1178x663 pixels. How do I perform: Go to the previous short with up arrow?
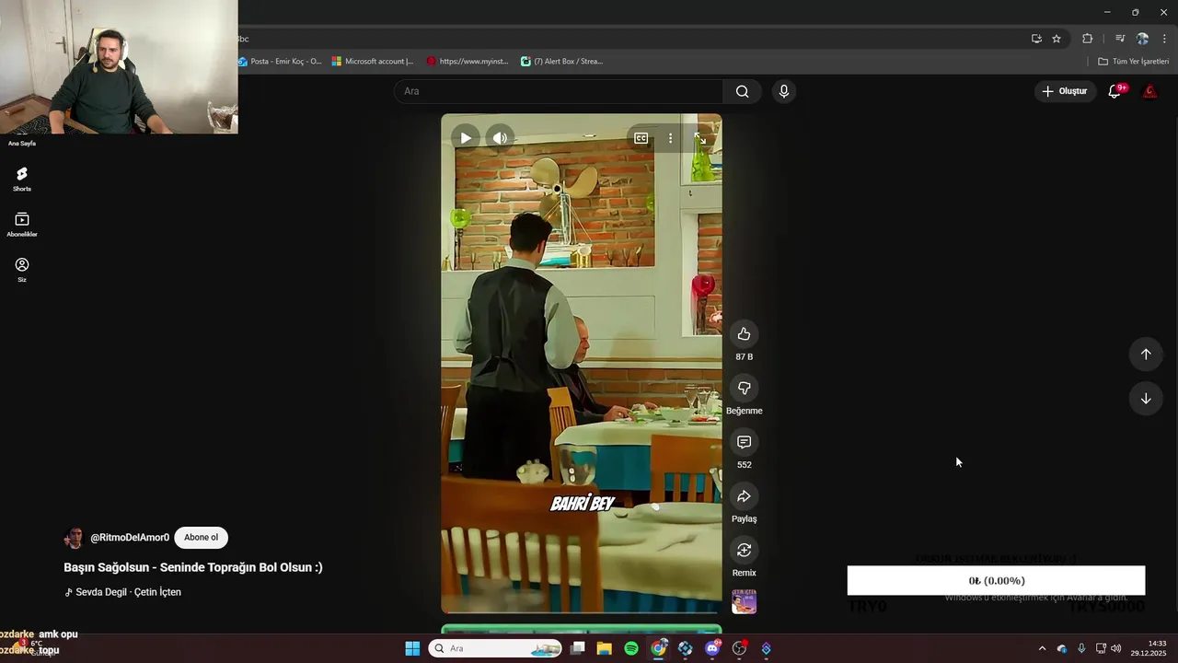(x=1146, y=355)
